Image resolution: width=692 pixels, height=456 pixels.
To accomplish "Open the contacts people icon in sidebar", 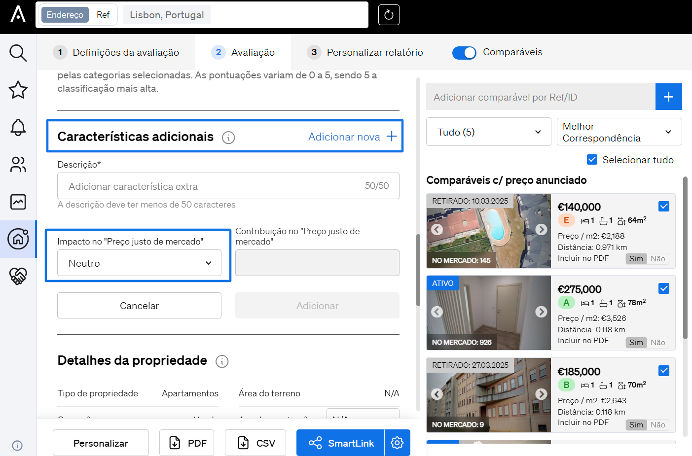I will [18, 165].
